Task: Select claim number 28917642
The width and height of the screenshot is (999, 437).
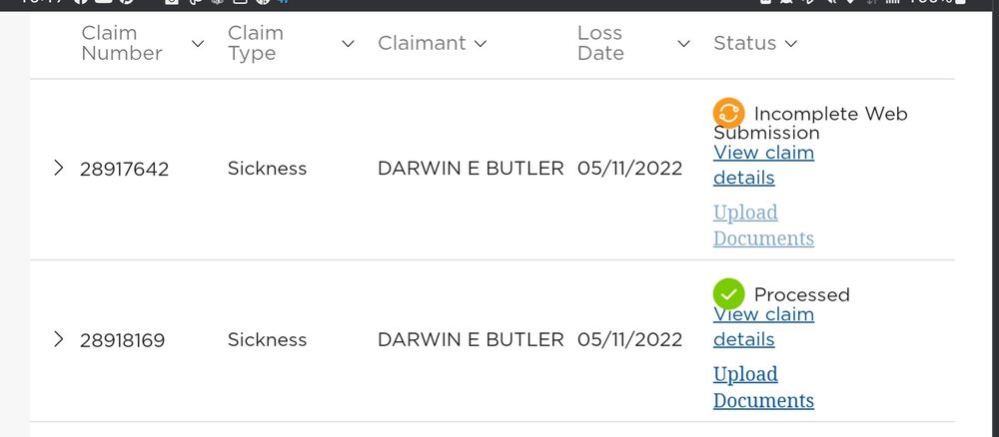Action: pos(124,169)
